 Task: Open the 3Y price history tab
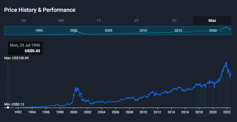coord(137,20)
